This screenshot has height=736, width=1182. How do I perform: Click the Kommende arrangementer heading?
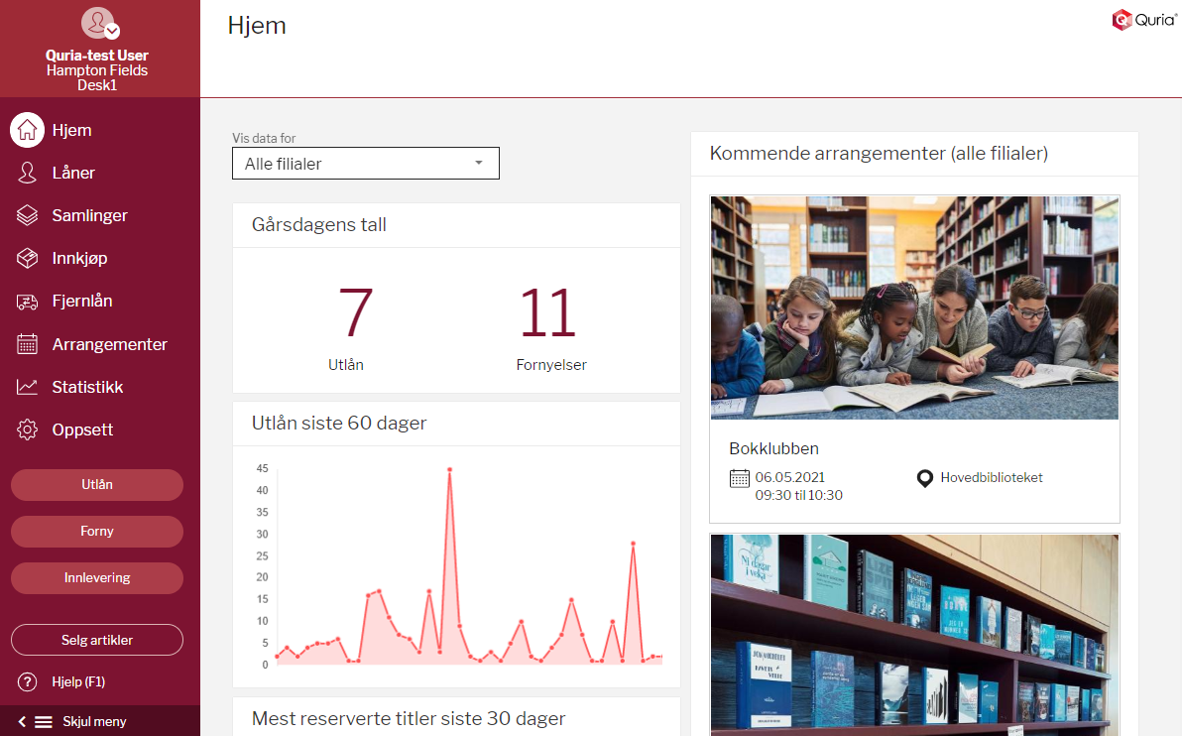pos(879,153)
